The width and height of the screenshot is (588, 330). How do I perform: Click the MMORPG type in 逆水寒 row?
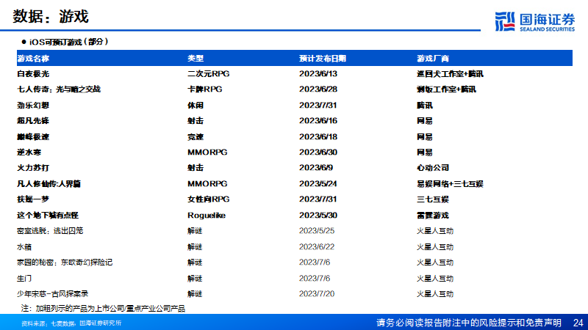tap(207, 153)
